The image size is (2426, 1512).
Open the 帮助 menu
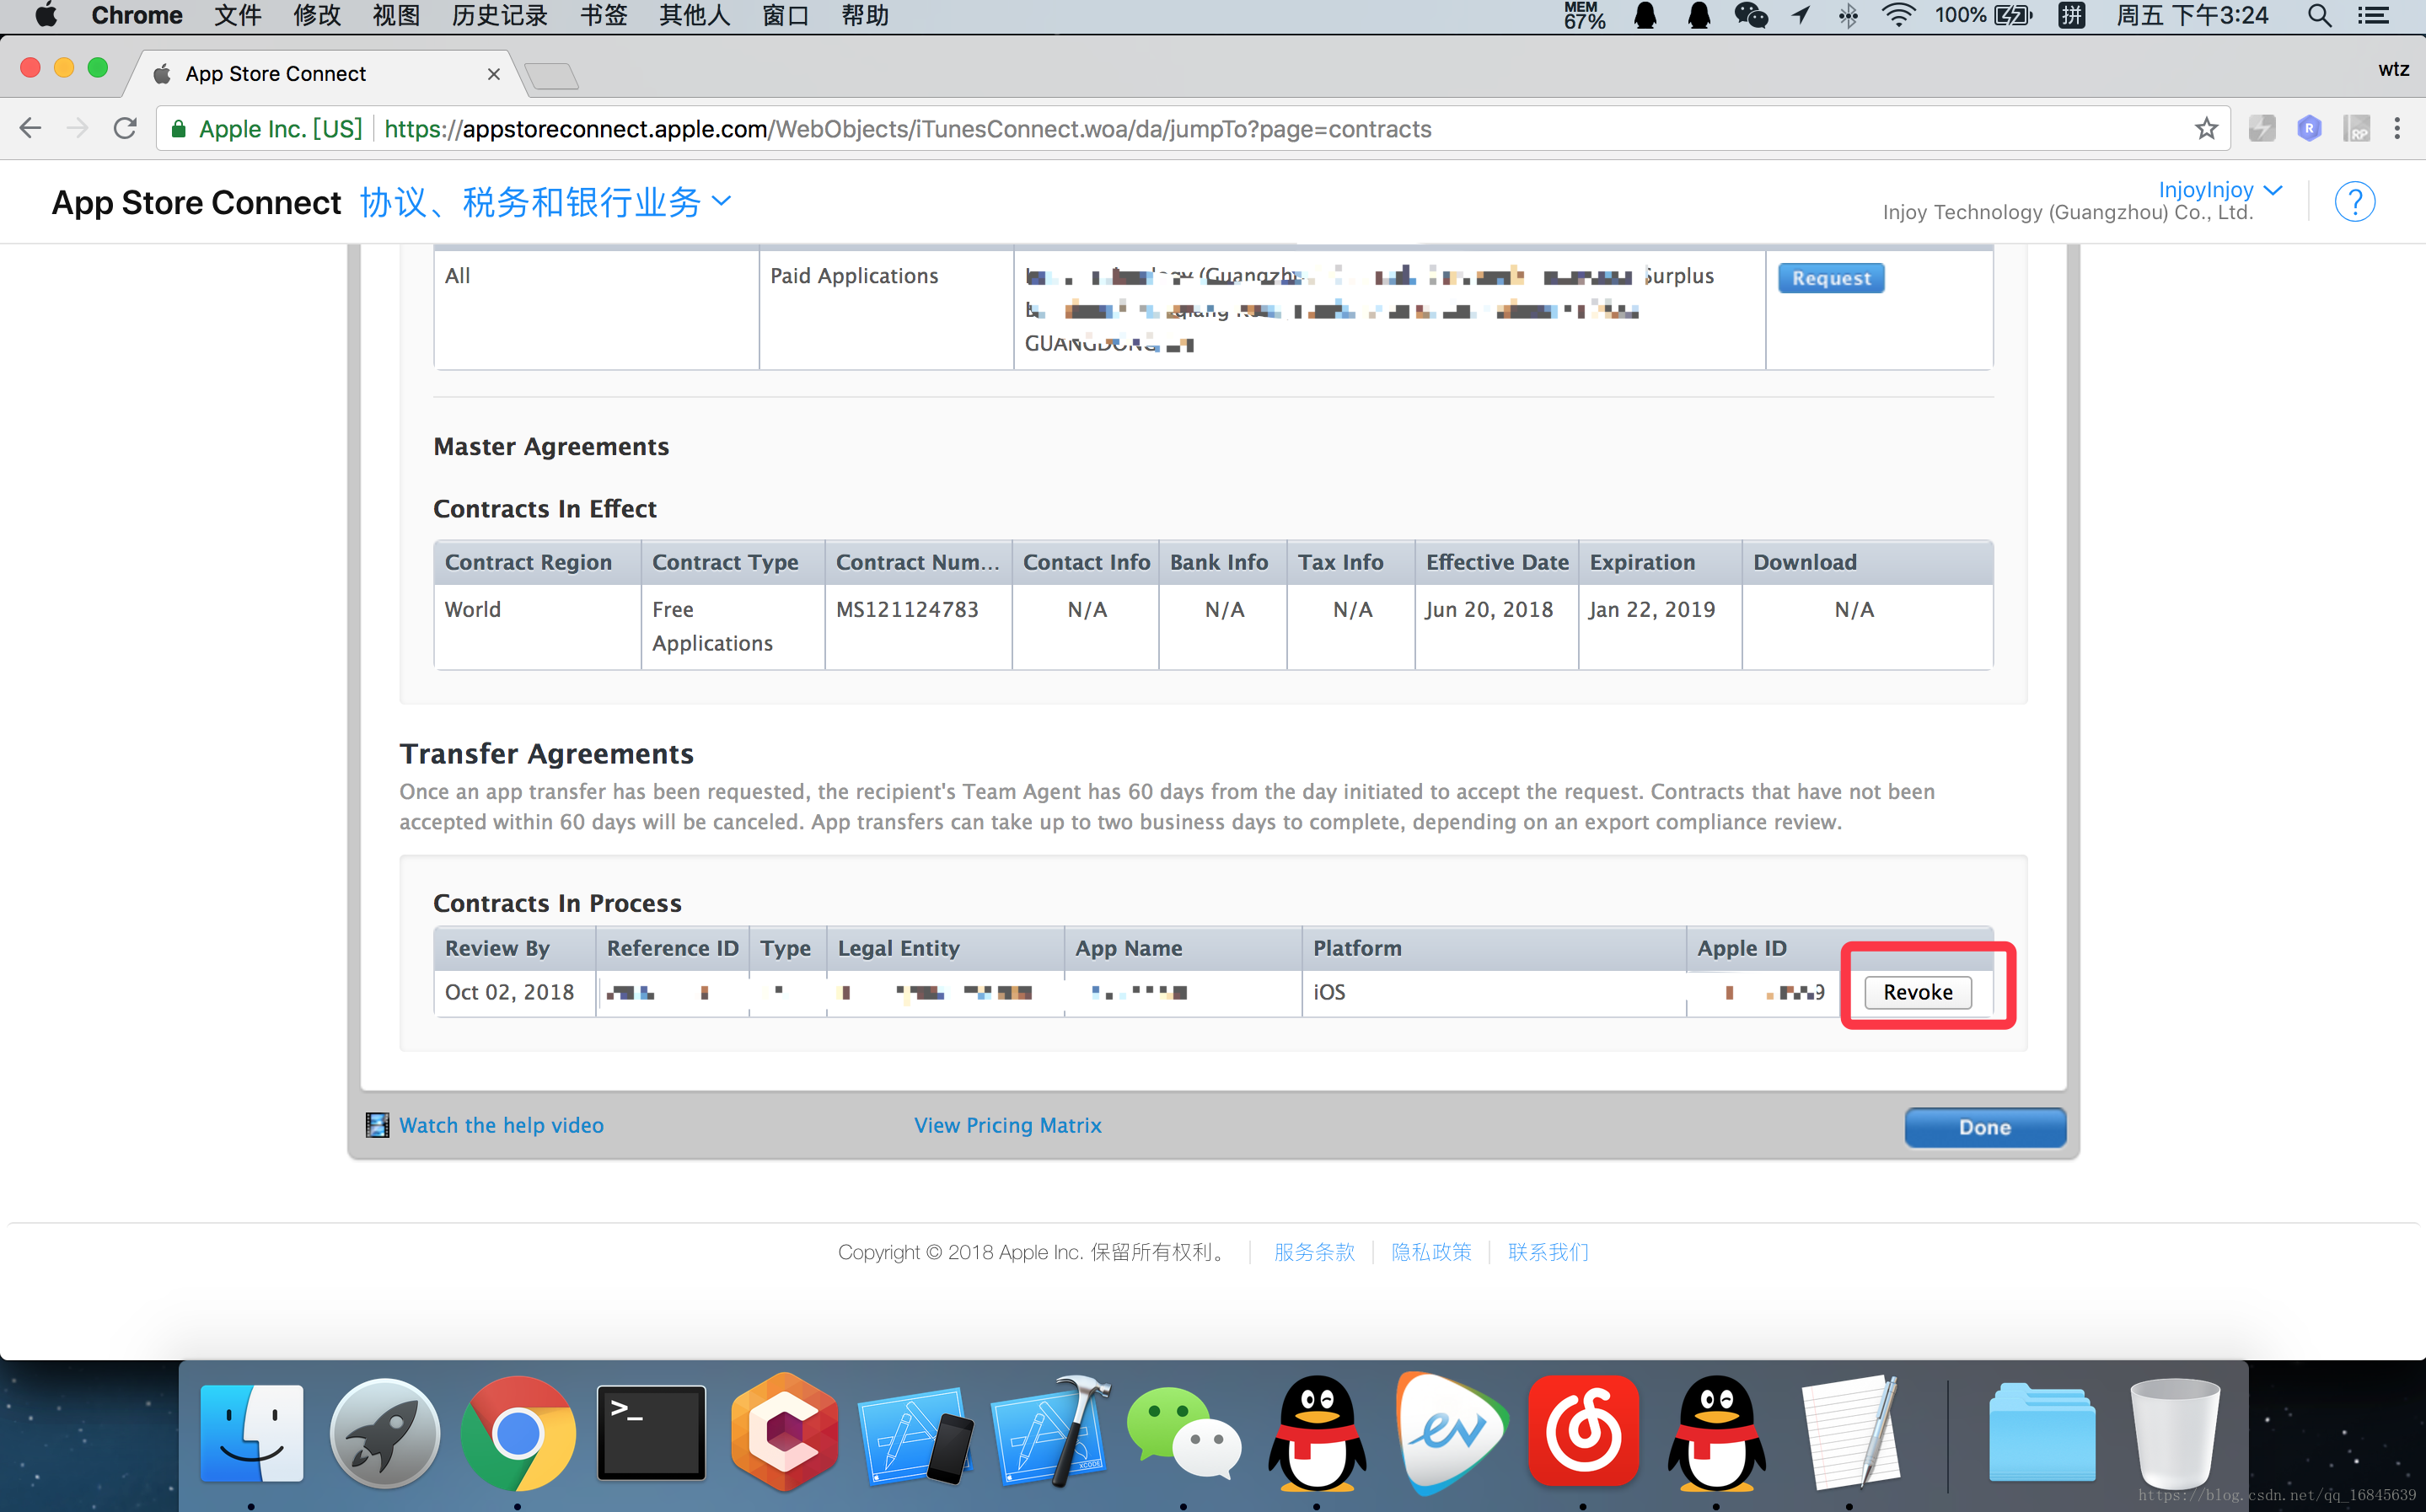coord(865,15)
